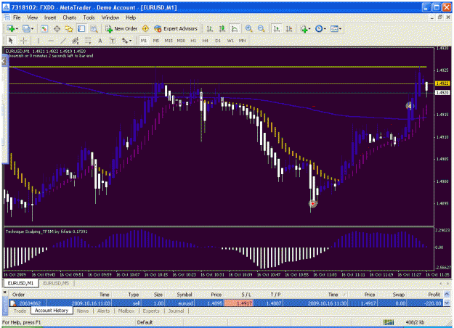Select the Trendline drawing tool
The height and width of the screenshot is (328, 454).
tap(63, 41)
